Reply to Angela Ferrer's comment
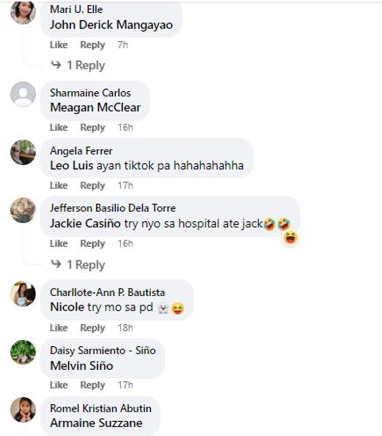The image size is (382, 436). (93, 186)
